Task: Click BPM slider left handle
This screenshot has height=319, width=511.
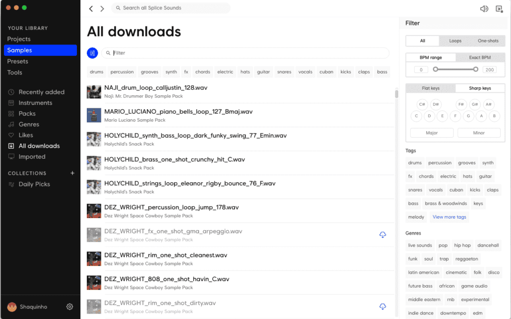Action: tap(435, 69)
